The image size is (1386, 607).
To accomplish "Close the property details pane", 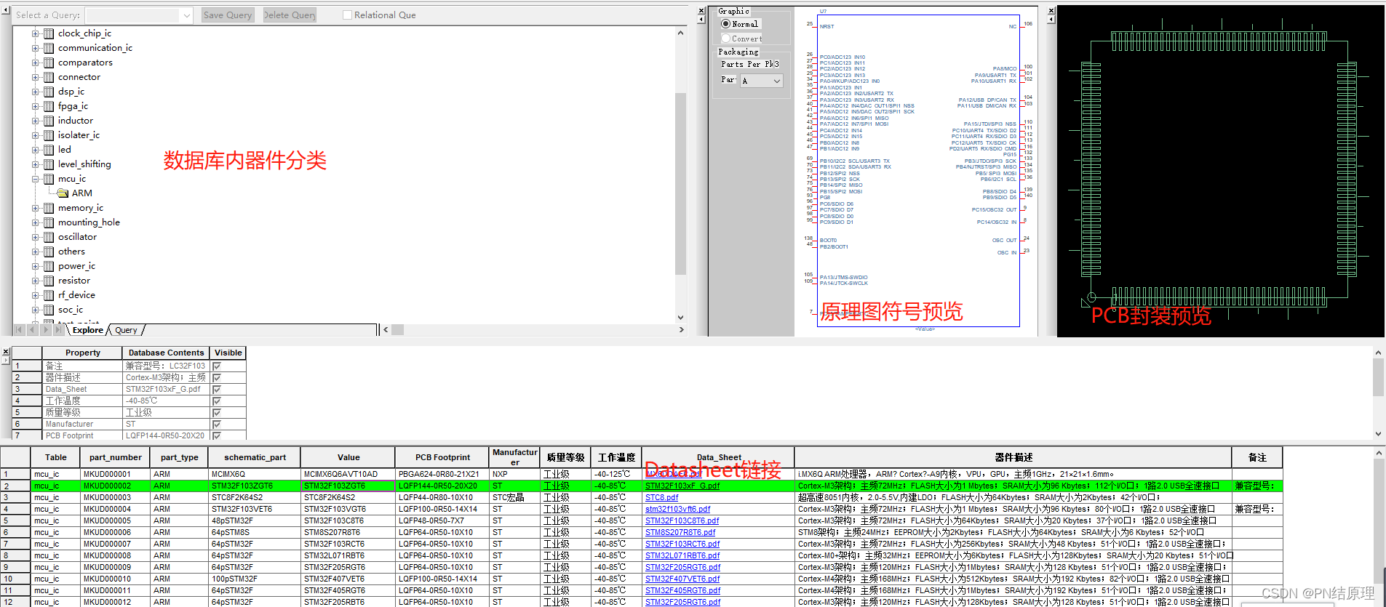I will [6, 351].
